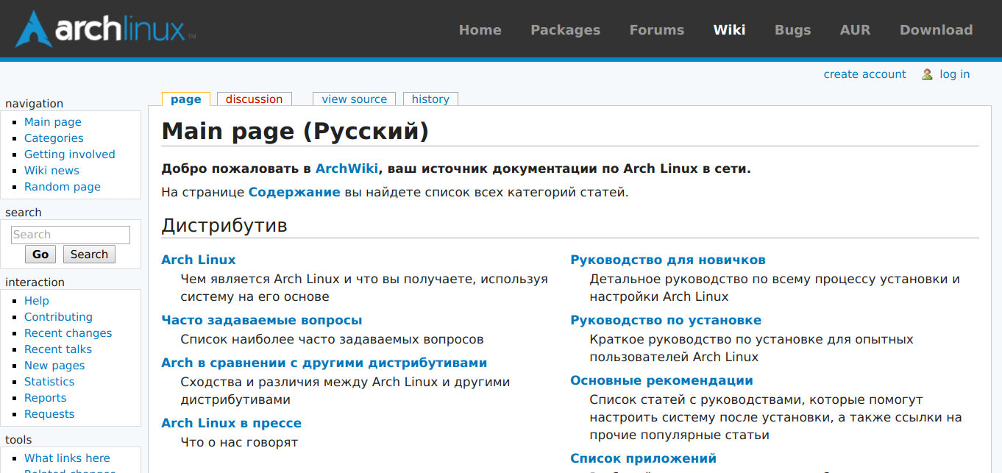Open Часто задаваемые вопросы link
The image size is (1002, 473).
coord(262,320)
